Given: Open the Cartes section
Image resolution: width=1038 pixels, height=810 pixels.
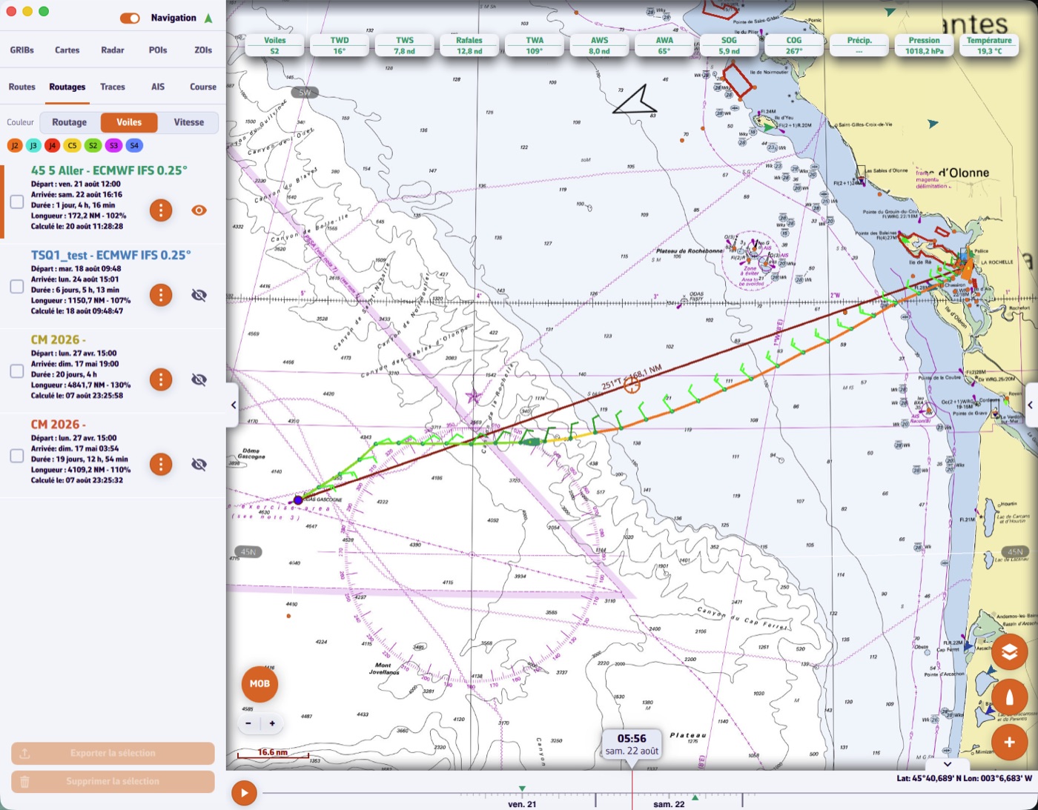Looking at the screenshot, I should 67,50.
